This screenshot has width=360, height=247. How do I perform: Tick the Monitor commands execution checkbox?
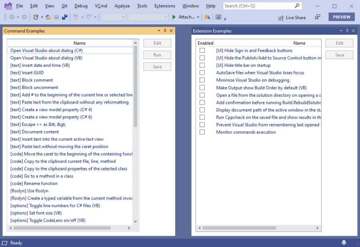click(202, 132)
